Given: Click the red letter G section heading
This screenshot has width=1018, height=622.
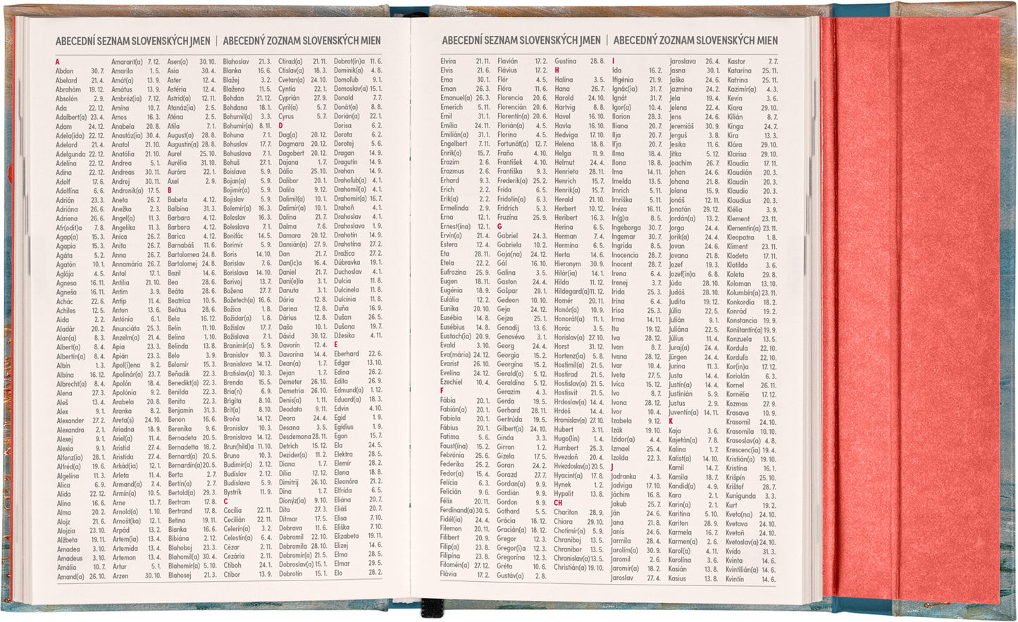Looking at the screenshot, I should point(499,227).
